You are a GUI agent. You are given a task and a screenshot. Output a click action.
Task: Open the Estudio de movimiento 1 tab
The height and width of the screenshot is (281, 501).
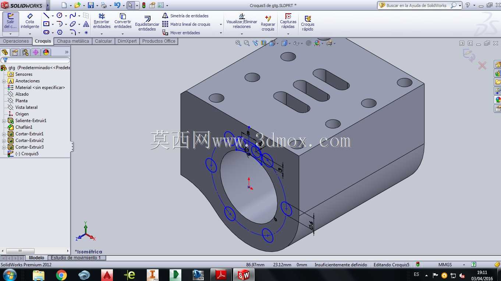coord(76,258)
